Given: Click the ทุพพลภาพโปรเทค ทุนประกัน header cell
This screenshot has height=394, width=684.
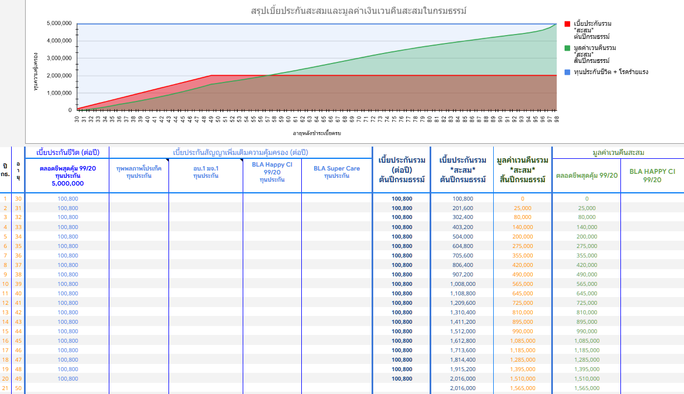Looking at the screenshot, I should (139, 172).
